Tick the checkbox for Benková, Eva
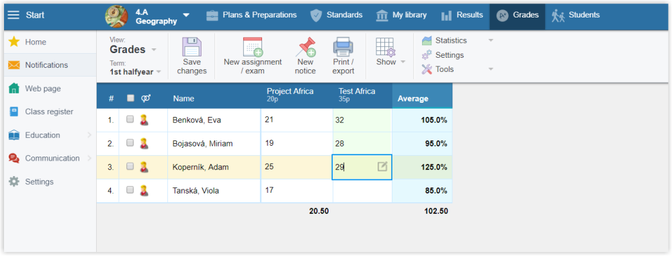The image size is (672, 256). click(x=130, y=120)
